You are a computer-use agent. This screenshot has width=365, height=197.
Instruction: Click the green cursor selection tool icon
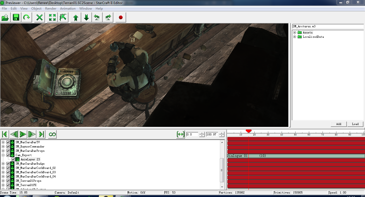[x=63, y=18]
